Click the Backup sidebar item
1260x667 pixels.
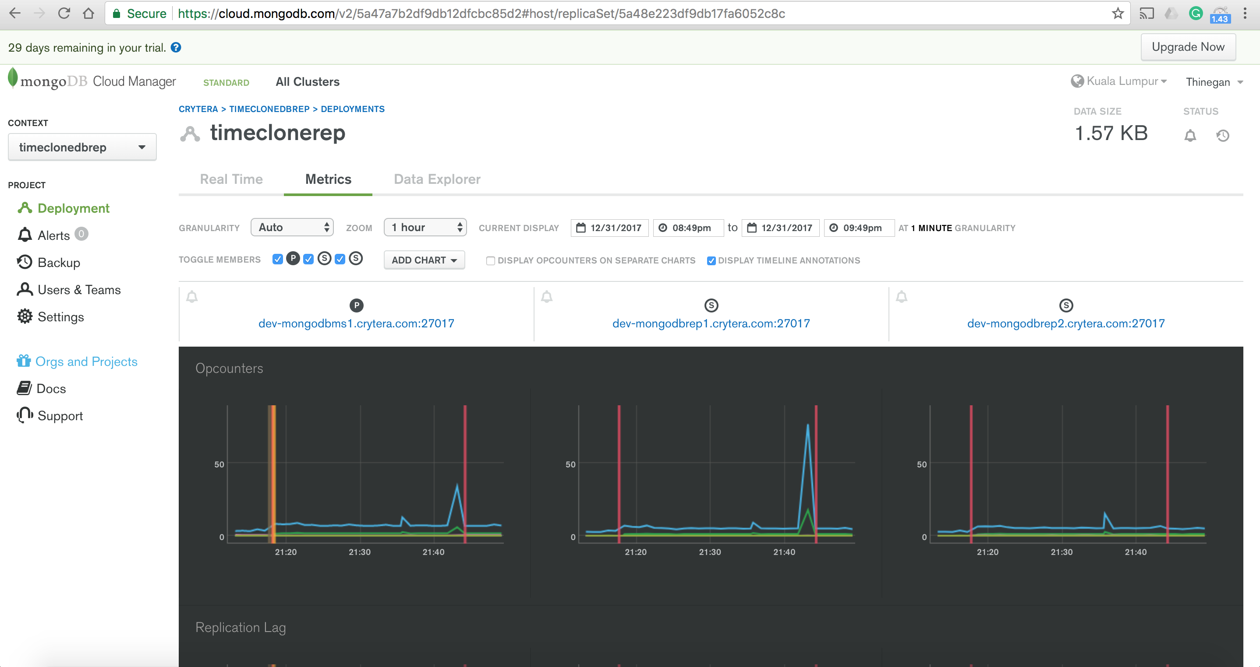pos(59,263)
